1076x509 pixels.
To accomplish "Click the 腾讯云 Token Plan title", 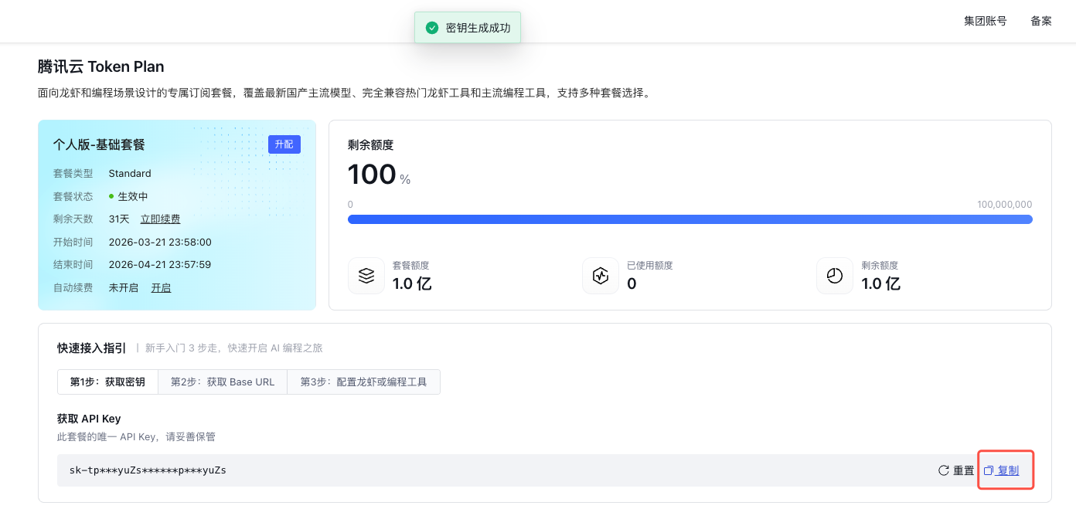I will click(x=100, y=66).
